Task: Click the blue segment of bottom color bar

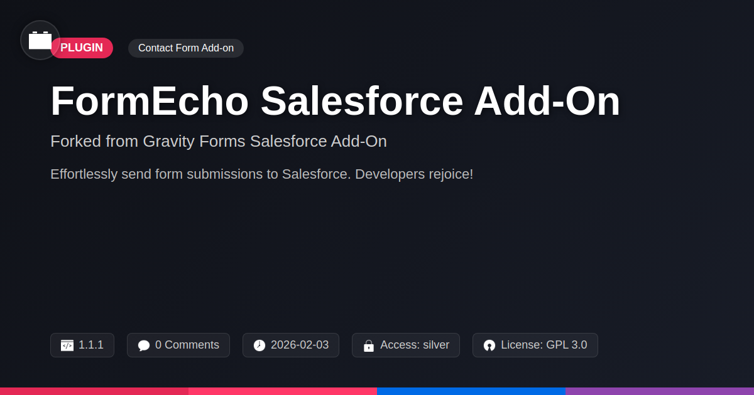Action: coord(471,391)
